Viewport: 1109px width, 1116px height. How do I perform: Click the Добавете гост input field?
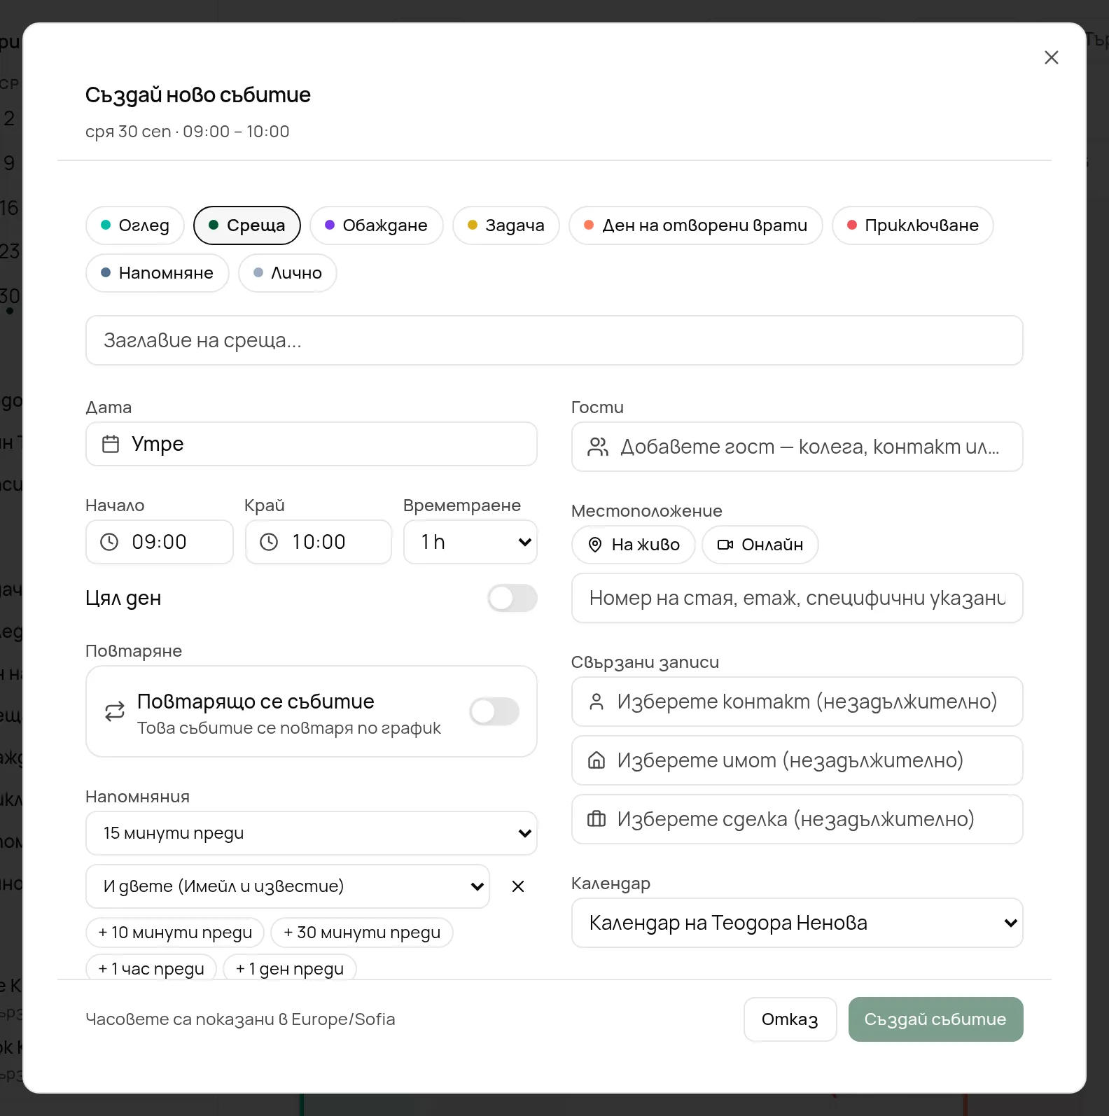tap(797, 447)
